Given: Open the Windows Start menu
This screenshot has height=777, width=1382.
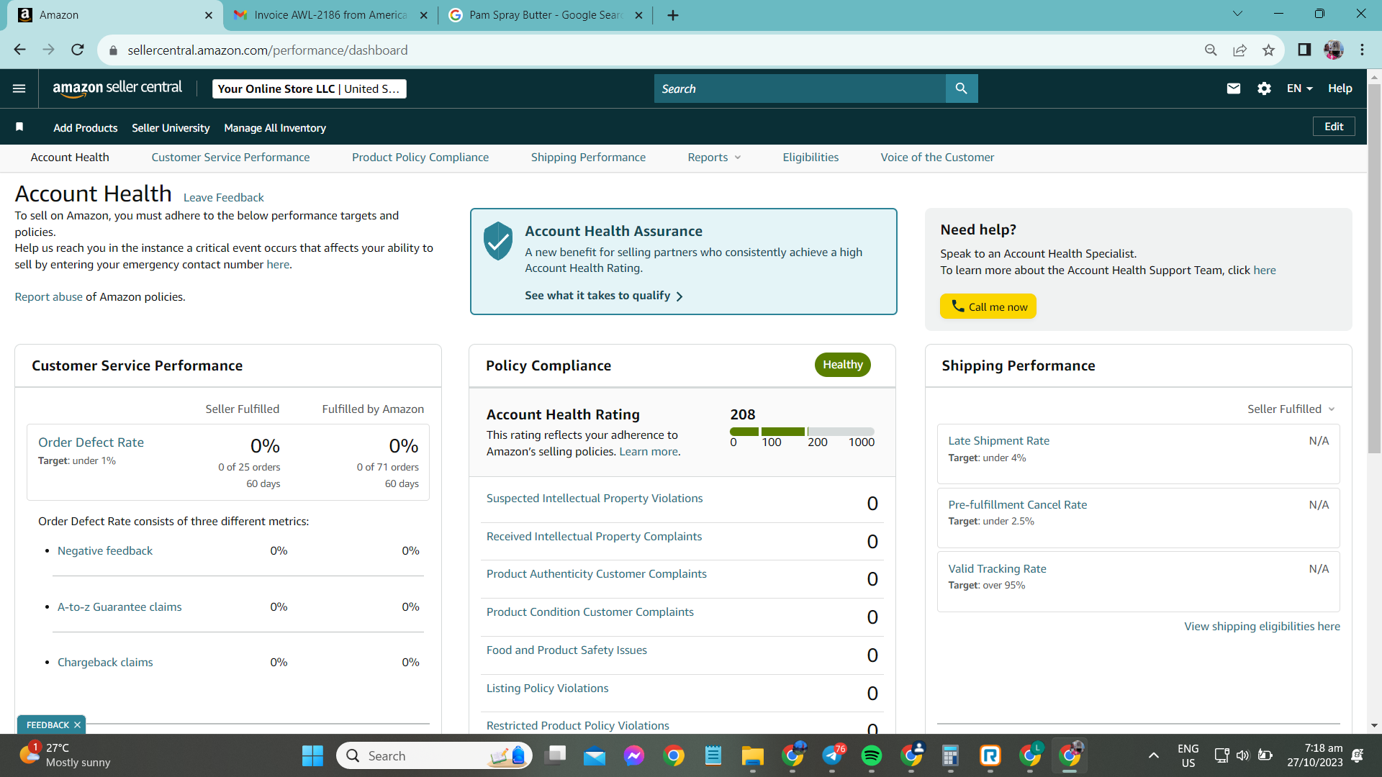Looking at the screenshot, I should click(x=312, y=756).
